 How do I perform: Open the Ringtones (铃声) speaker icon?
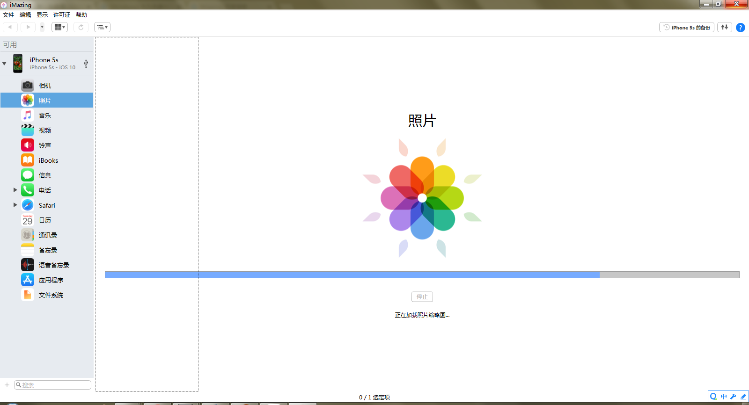[28, 145]
